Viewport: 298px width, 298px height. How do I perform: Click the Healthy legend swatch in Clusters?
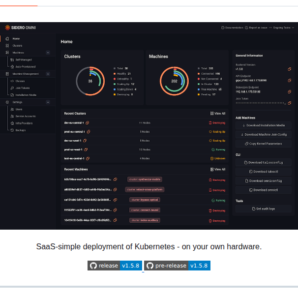coord(115,74)
